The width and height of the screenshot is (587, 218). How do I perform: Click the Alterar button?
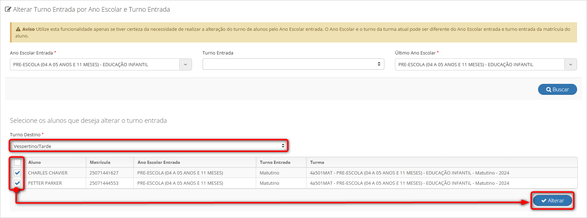552,201
